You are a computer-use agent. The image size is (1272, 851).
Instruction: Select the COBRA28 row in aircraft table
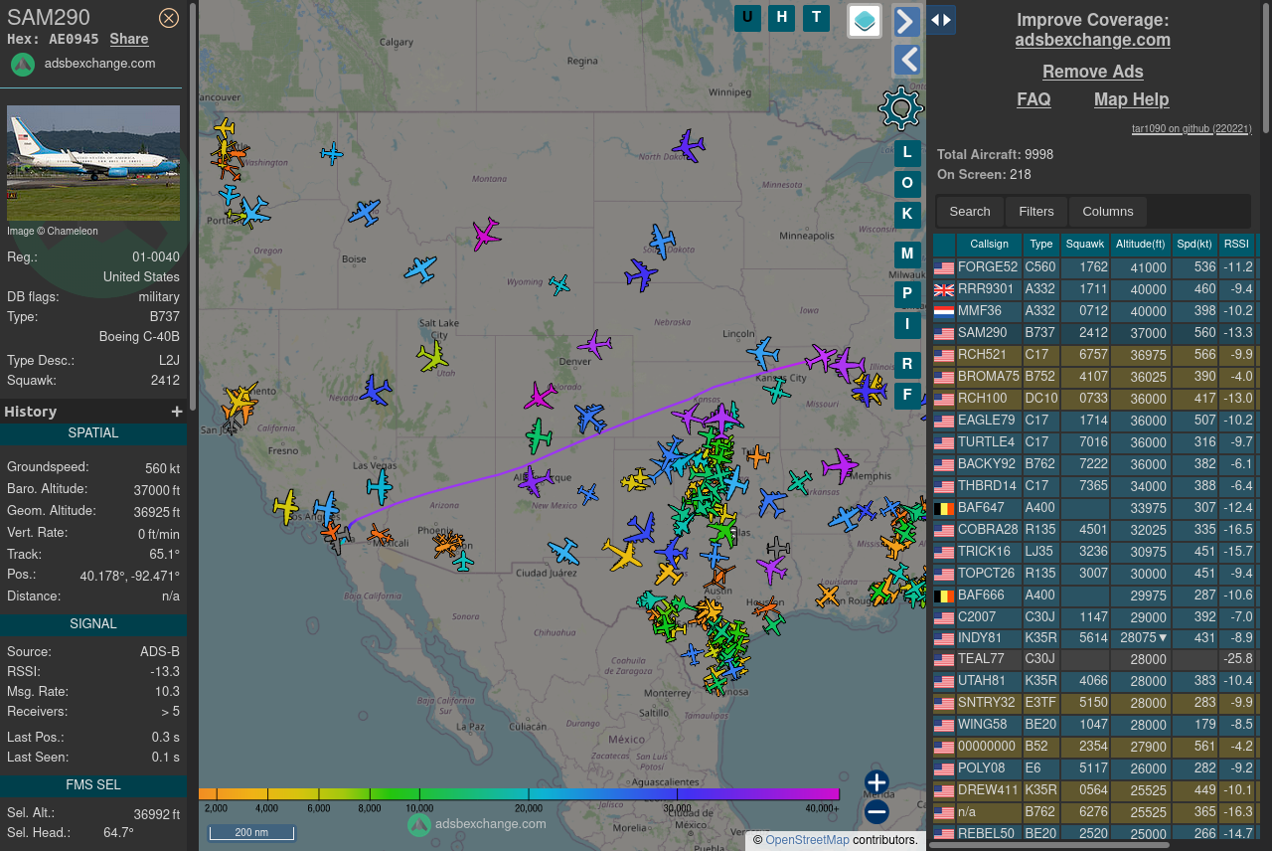pos(1095,530)
